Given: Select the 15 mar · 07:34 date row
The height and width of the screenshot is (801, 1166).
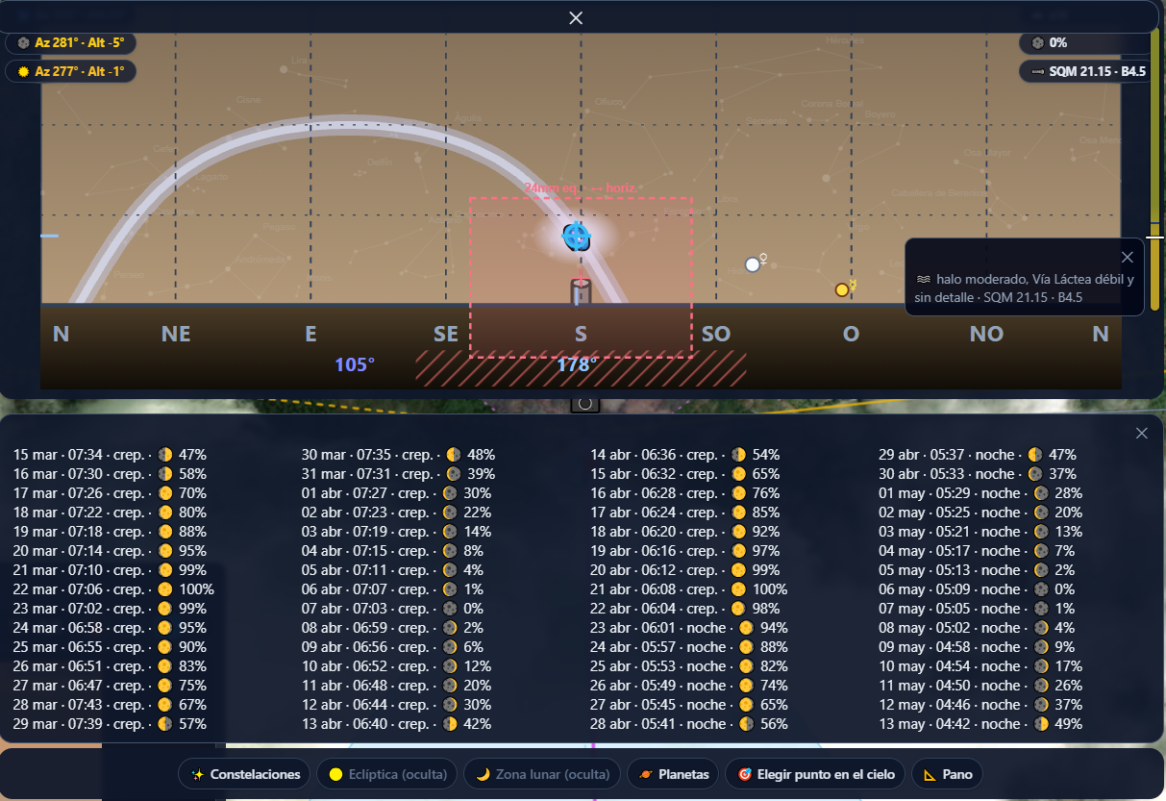Looking at the screenshot, I should pos(110,455).
